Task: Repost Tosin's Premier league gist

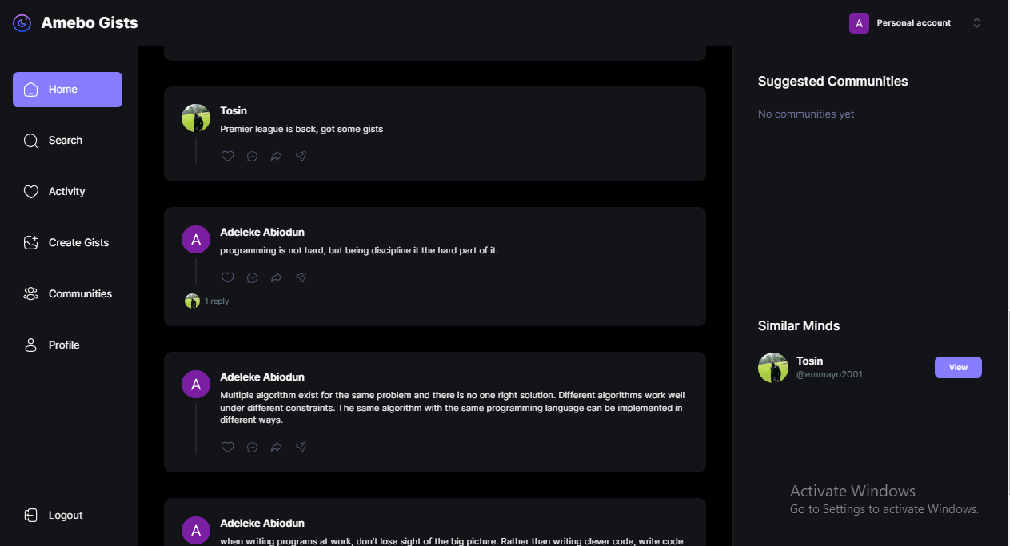Action: (276, 157)
